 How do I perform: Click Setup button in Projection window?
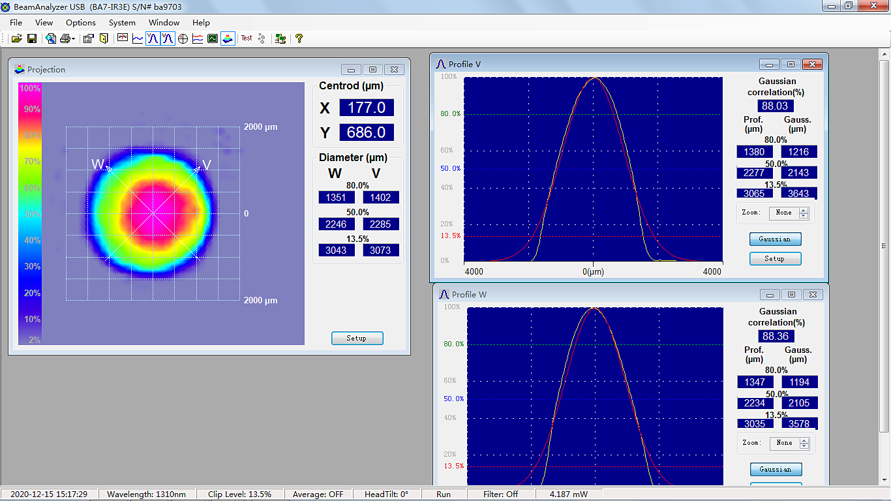(357, 338)
